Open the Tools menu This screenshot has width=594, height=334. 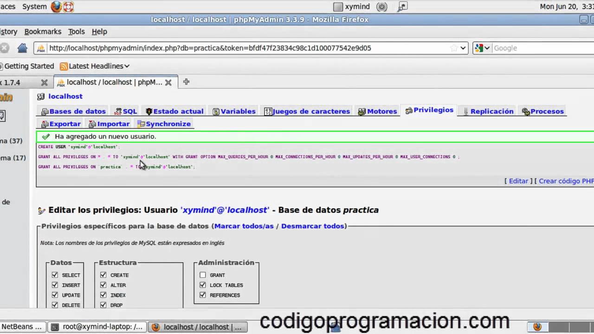coord(77,32)
